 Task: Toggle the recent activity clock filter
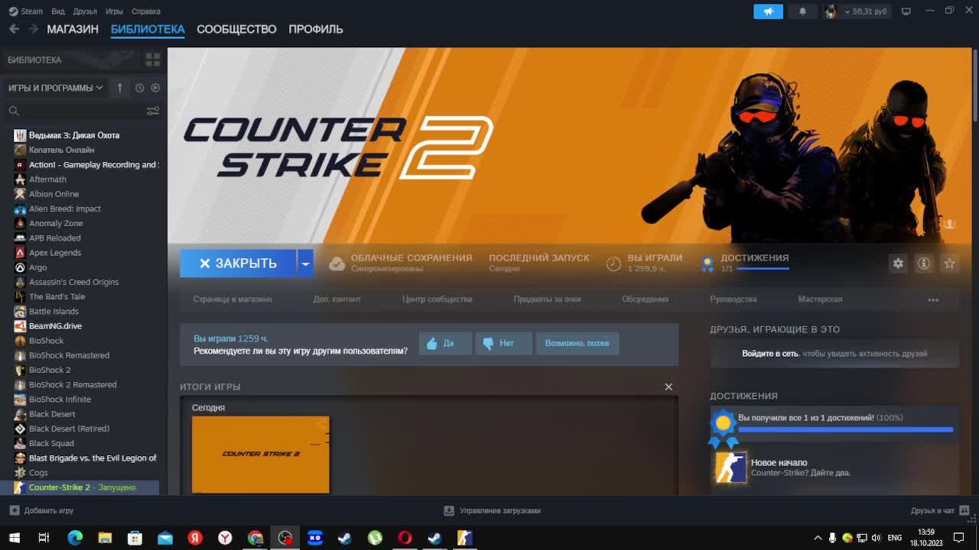point(139,88)
